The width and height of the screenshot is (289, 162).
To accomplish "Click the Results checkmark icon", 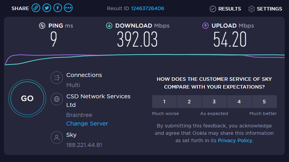I will tap(213, 9).
